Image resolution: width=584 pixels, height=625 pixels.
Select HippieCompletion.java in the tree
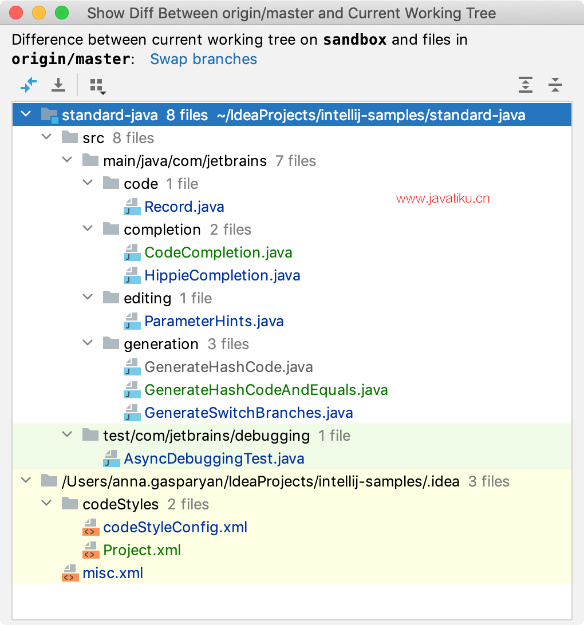[x=222, y=275]
